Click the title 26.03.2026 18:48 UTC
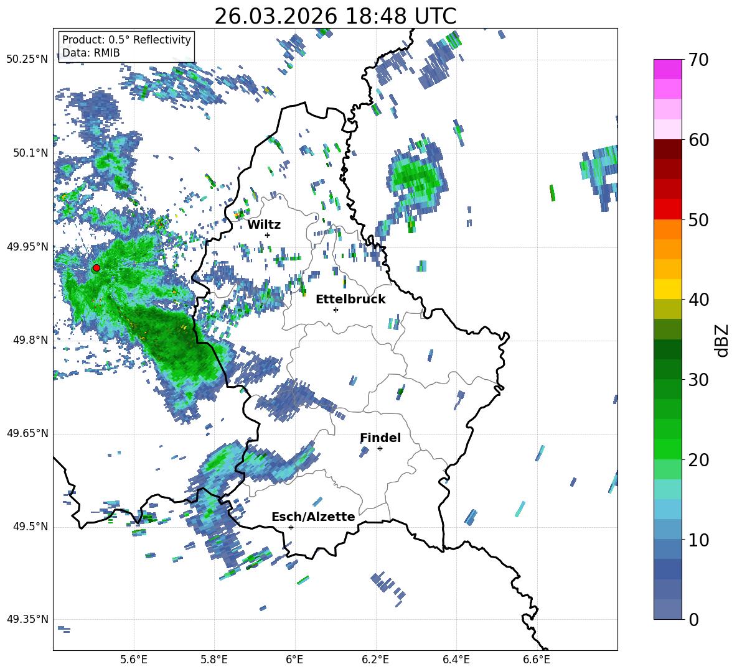The image size is (737, 672). 336,16
